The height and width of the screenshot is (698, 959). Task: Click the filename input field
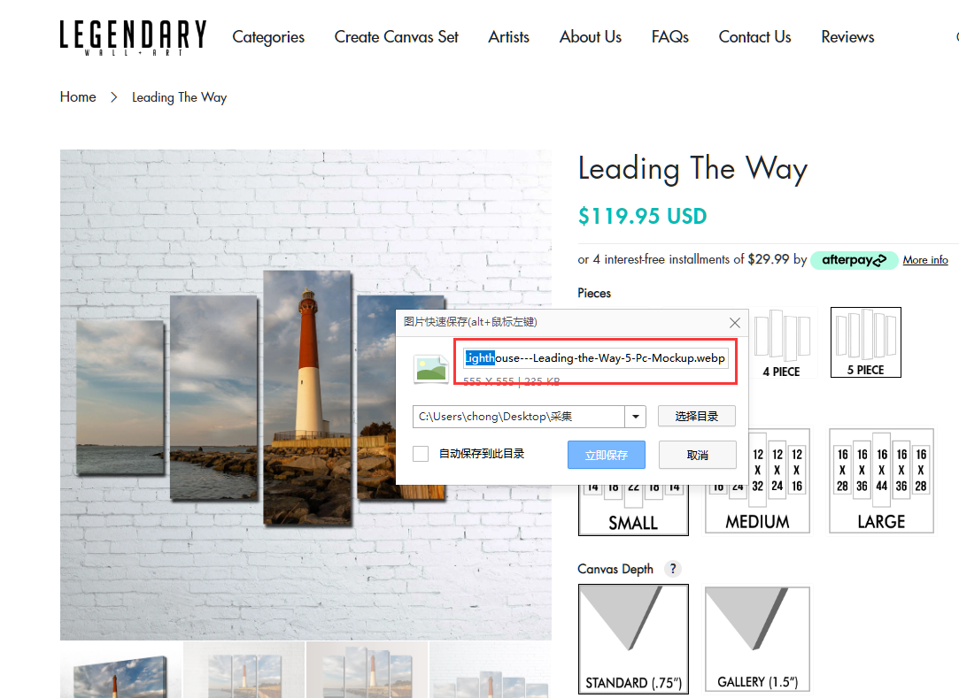[x=596, y=357]
